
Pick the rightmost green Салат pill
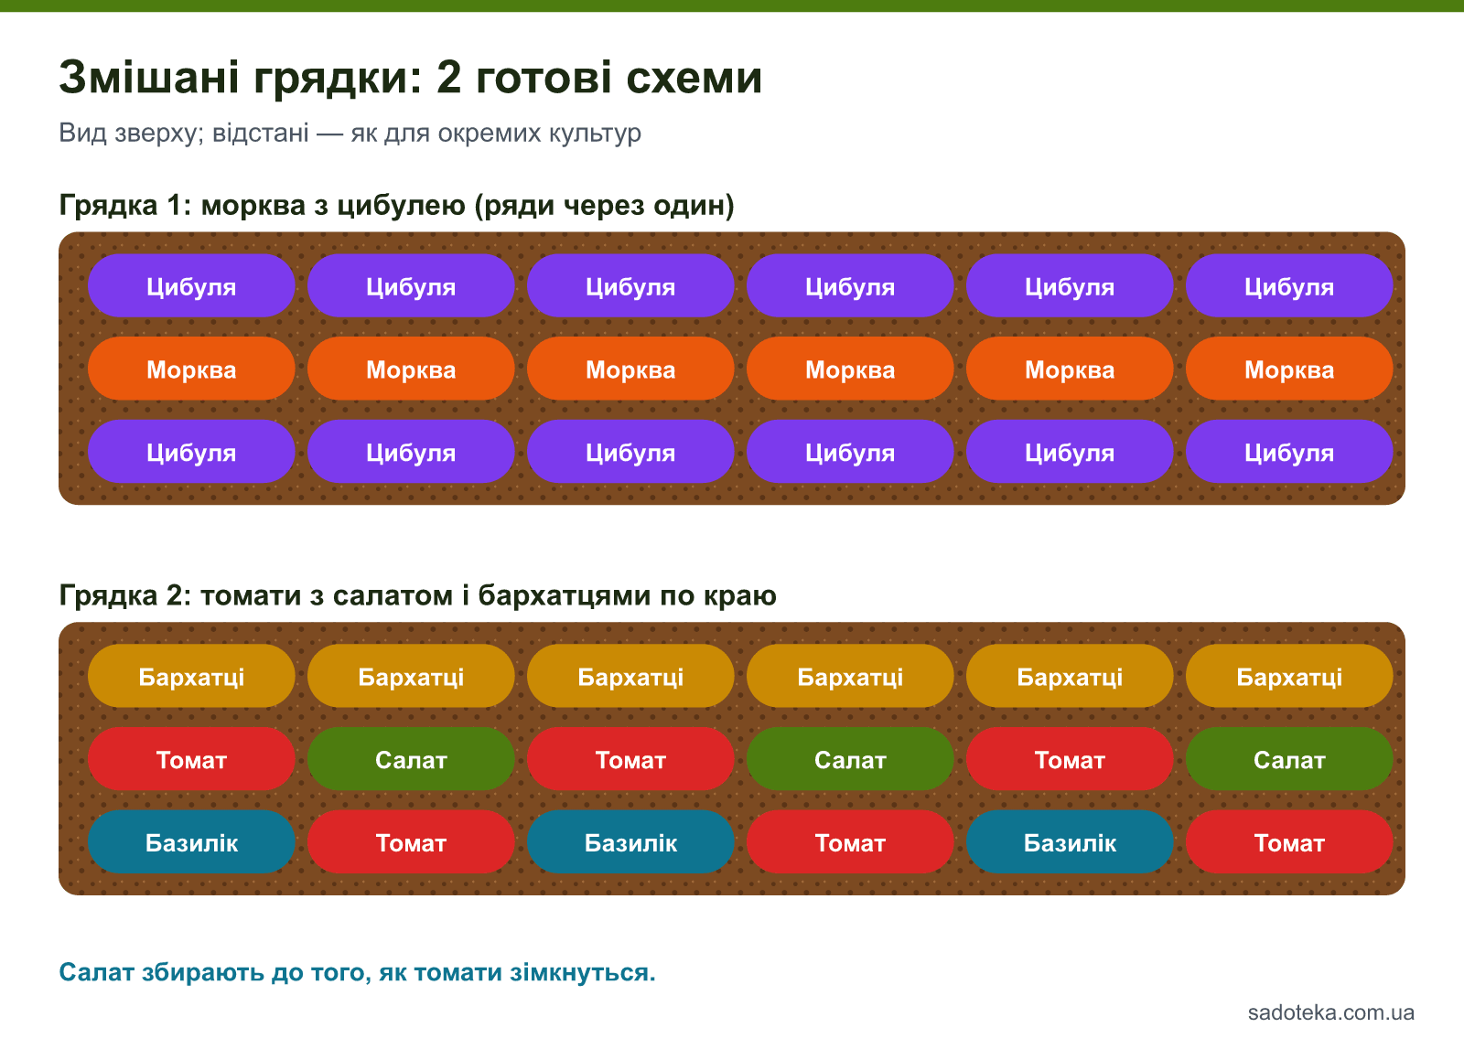[1289, 759]
